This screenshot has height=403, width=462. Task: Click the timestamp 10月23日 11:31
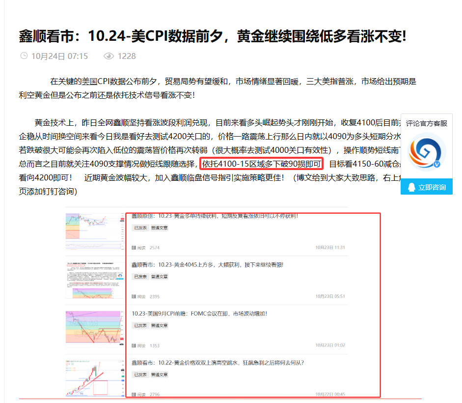[x=330, y=248]
